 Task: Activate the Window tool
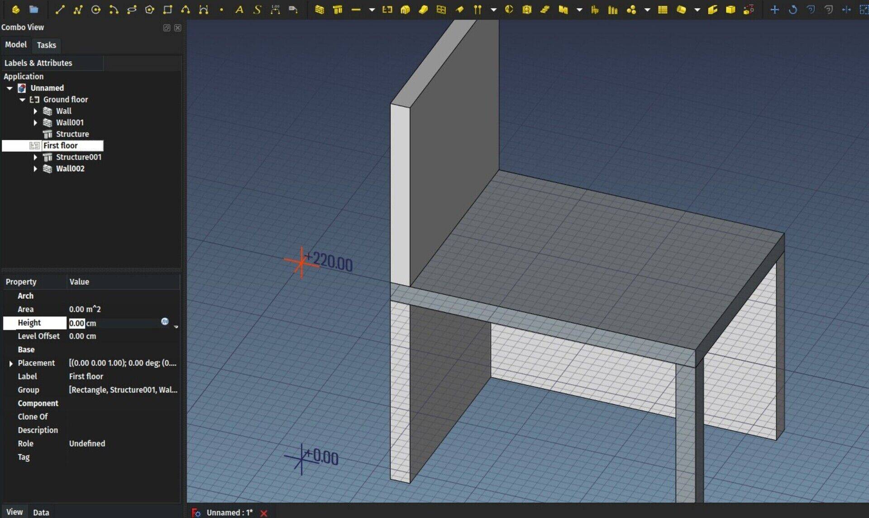pyautogui.click(x=441, y=9)
